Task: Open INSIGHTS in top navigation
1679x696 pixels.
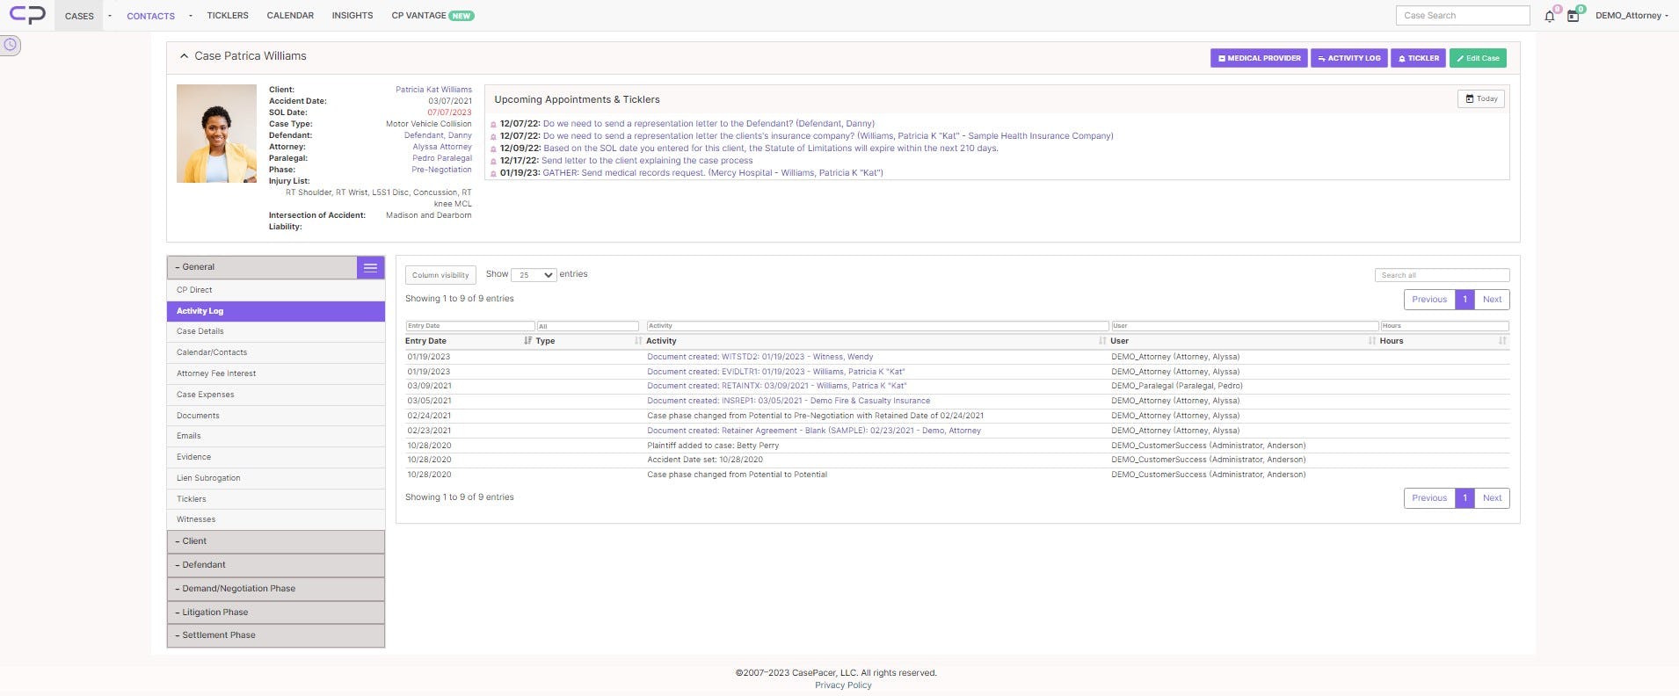Action: (353, 16)
